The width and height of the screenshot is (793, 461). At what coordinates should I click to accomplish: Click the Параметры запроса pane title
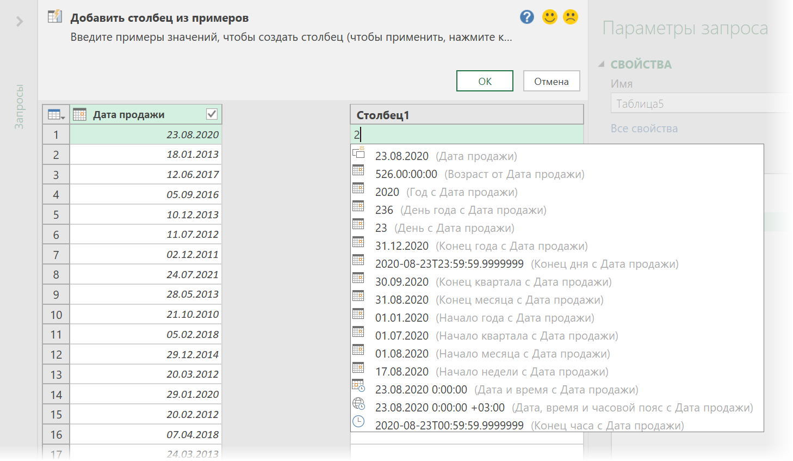click(685, 28)
